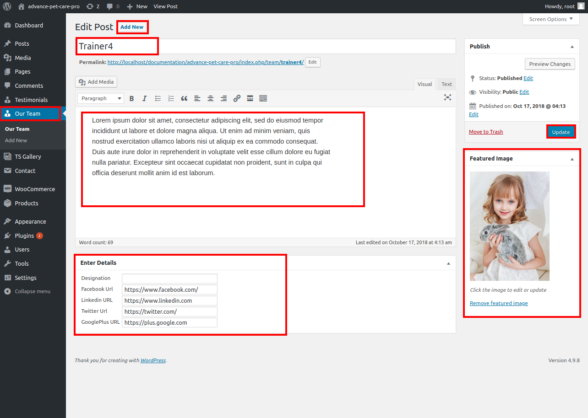Click the WordPress logo icon
The height and width of the screenshot is (418, 588).
(7, 6)
